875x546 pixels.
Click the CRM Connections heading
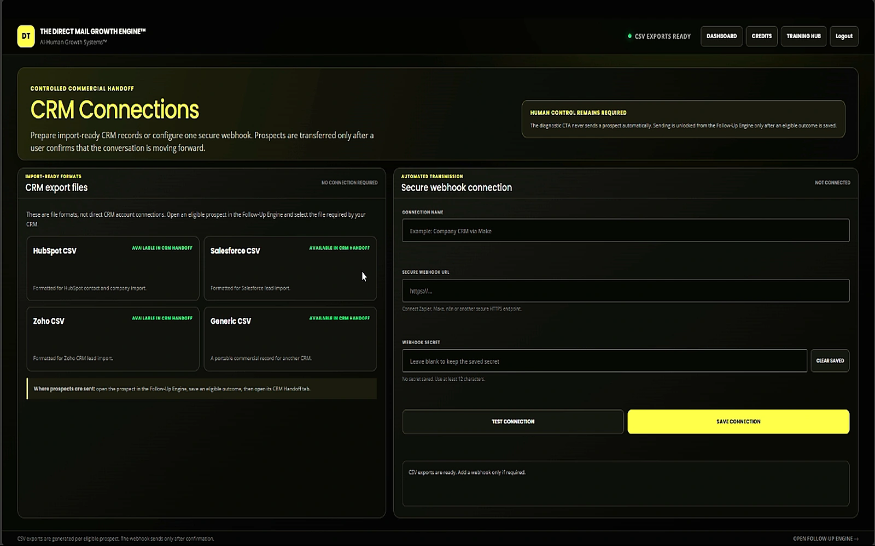click(115, 110)
